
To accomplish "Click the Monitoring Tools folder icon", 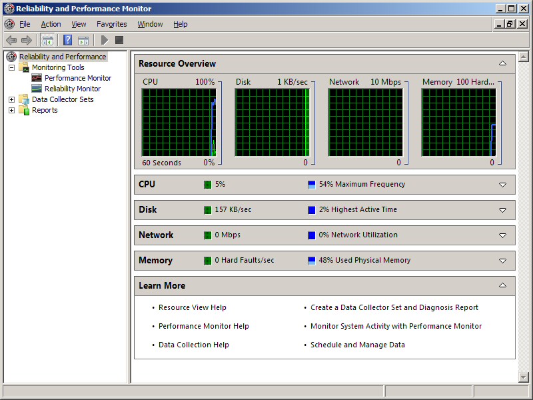I will coord(24,67).
